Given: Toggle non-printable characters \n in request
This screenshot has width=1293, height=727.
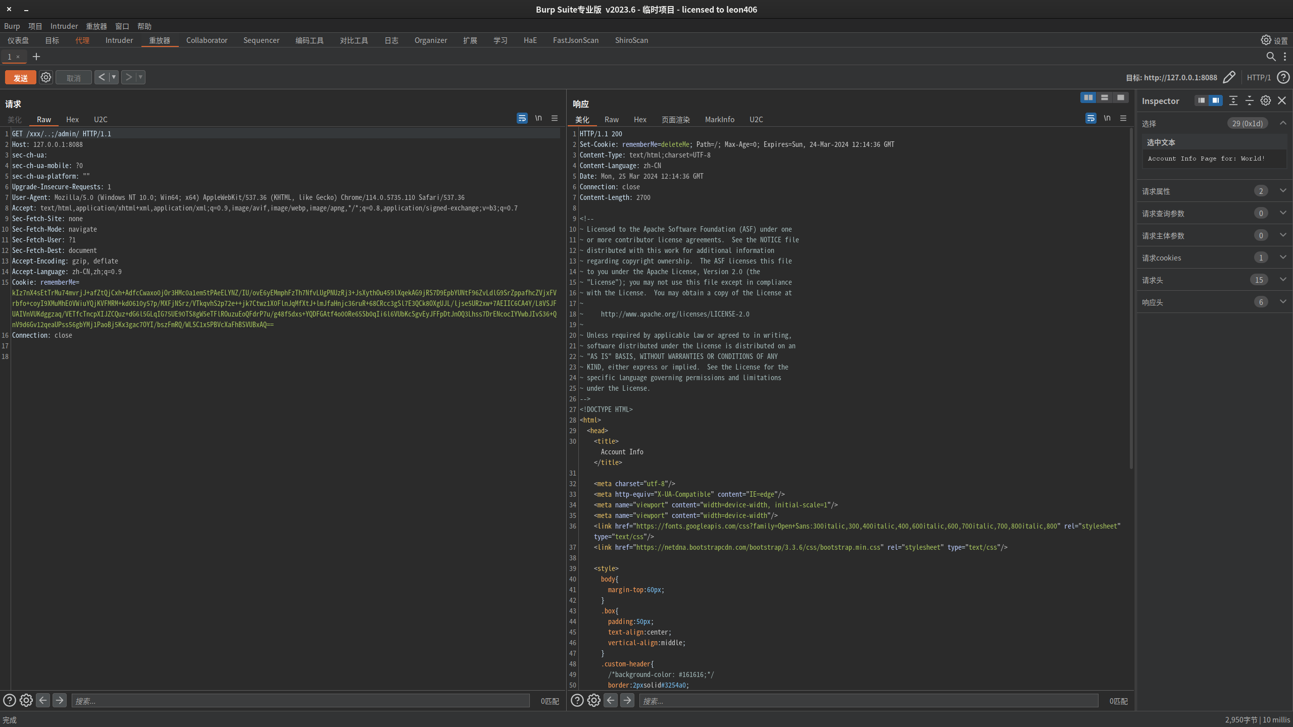Looking at the screenshot, I should pyautogui.click(x=538, y=118).
